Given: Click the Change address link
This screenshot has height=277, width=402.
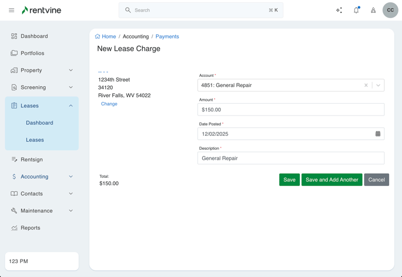Looking at the screenshot, I should point(109,104).
